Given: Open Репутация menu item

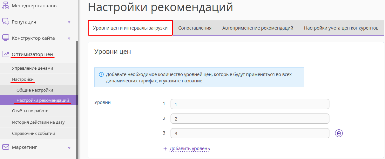Looking at the screenshot, I should [24, 22].
